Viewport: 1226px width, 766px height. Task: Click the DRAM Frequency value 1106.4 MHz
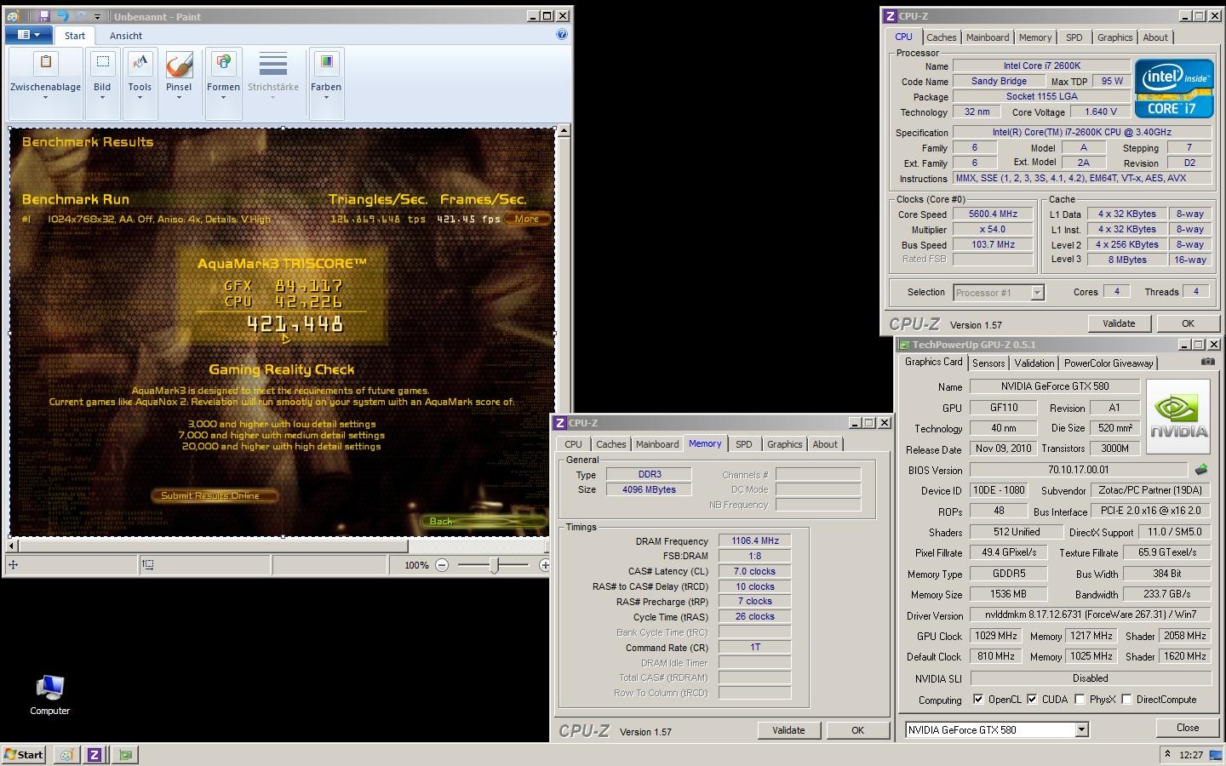[755, 540]
